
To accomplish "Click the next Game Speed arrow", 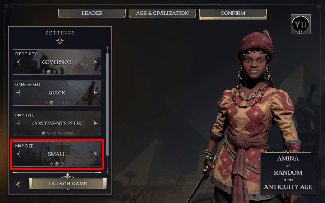I will (x=95, y=92).
